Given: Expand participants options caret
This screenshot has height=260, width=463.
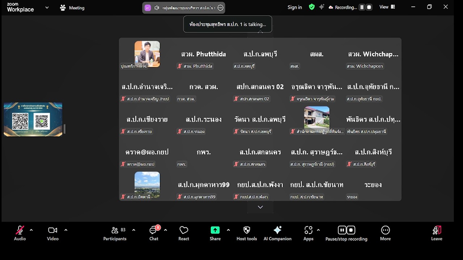Looking at the screenshot, I should tap(133, 230).
